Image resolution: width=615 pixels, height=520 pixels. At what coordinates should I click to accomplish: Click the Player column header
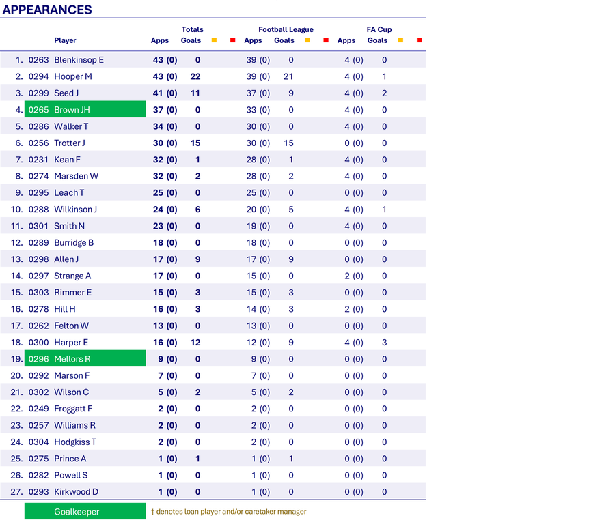coord(65,40)
